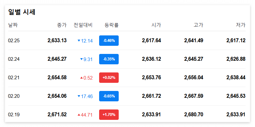The width and height of the screenshot is (255, 127).
Task: Click the change value 44.71
Action: (87, 115)
